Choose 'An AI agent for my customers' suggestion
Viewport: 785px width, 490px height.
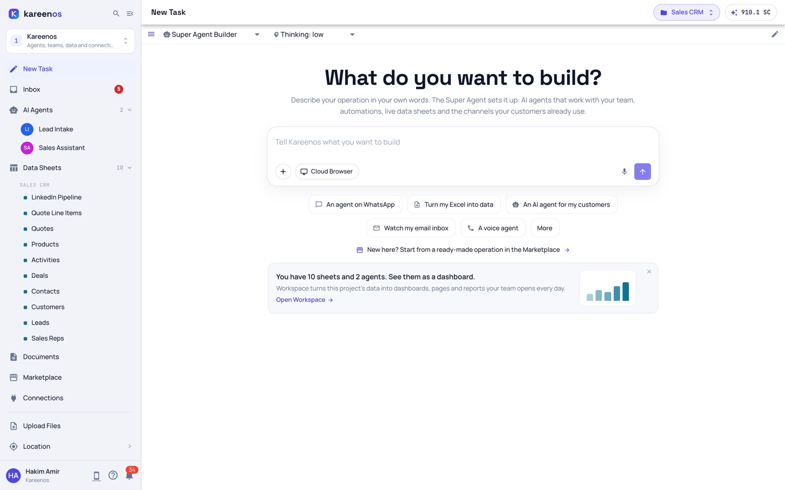tap(561, 205)
